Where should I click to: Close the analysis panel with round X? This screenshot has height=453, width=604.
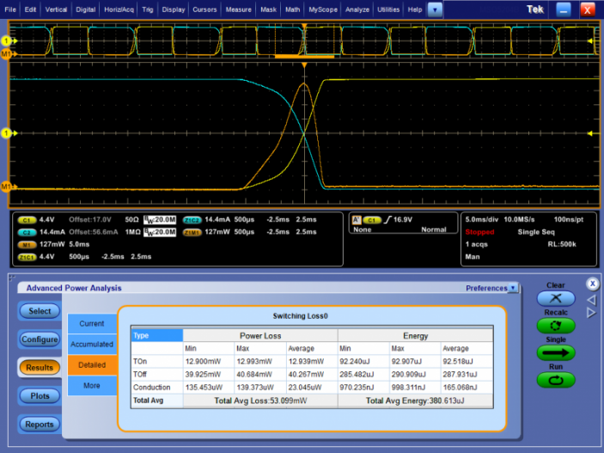coord(592,283)
